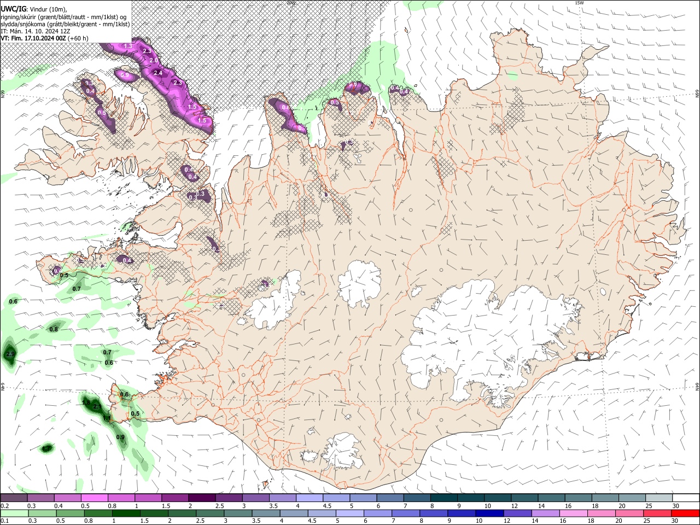Select the darkest purple swatch labeled 2

pos(202,498)
